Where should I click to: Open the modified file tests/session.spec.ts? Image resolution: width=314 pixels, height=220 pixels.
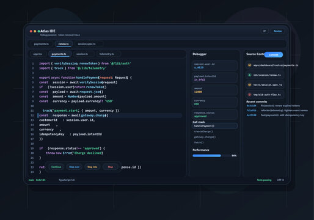coord(265,85)
